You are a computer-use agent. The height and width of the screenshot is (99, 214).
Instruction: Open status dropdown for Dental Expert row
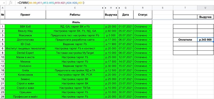tap(150, 53)
